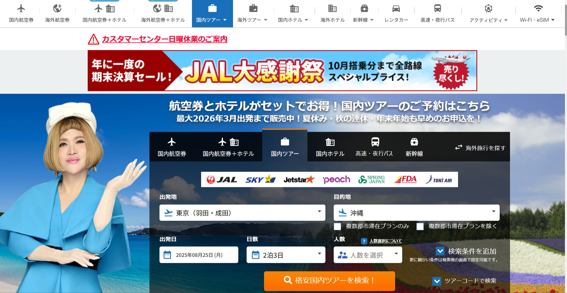Check the 複数都市滞在プランを除く checkbox
This screenshot has height=293, width=567.
420,227
